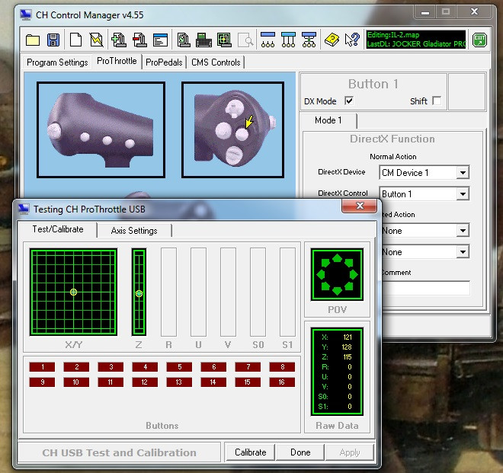
Task: Click the yellow book help icon
Action: (332, 40)
